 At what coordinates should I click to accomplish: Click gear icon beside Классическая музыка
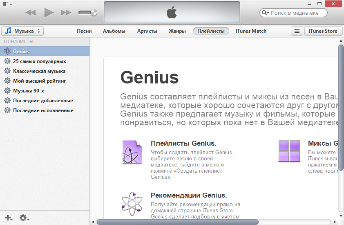tap(7, 71)
